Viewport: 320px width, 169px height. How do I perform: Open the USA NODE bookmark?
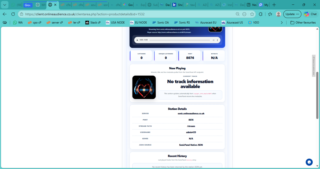click(115, 23)
